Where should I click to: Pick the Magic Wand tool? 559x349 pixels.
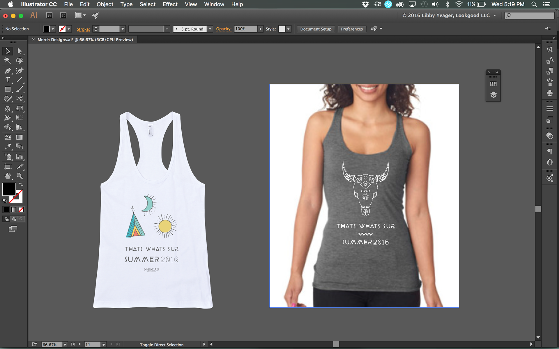click(x=8, y=60)
